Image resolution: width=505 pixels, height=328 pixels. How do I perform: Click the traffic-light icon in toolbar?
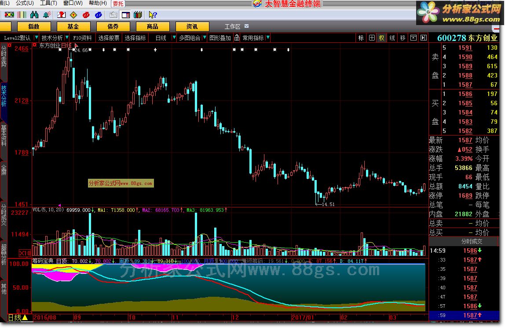(9, 15)
